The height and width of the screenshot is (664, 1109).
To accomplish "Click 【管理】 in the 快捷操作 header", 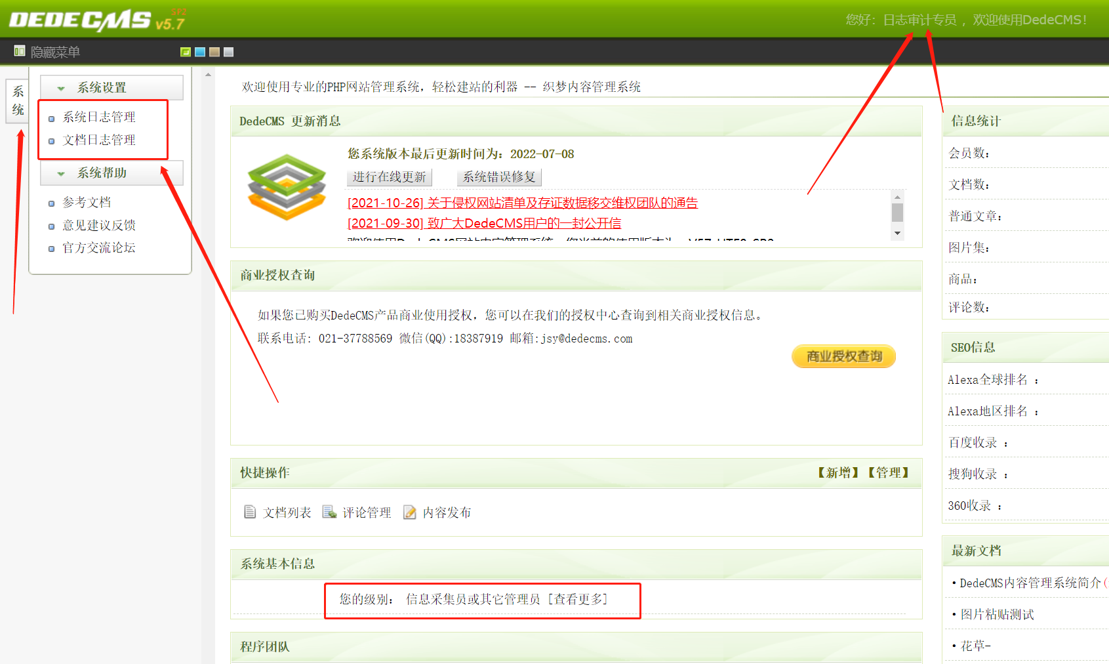I will (x=888, y=472).
